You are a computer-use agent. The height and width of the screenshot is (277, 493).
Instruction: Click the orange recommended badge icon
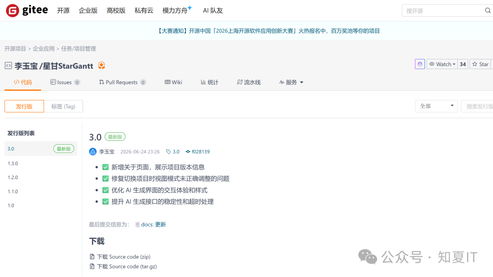point(101,65)
